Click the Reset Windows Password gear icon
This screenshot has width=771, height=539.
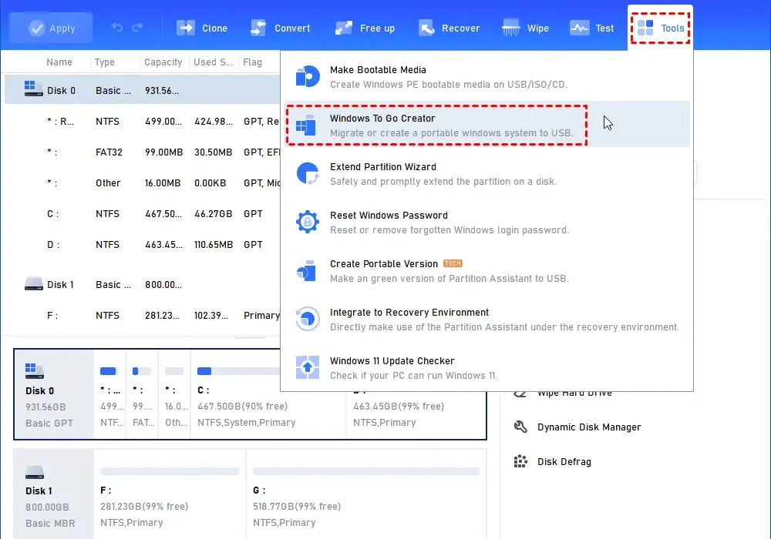point(308,222)
